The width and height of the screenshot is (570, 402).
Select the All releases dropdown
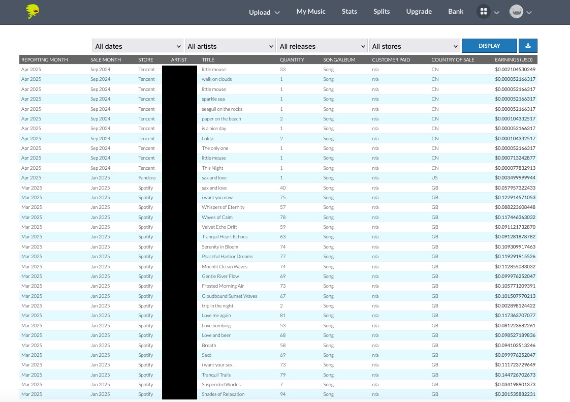322,46
